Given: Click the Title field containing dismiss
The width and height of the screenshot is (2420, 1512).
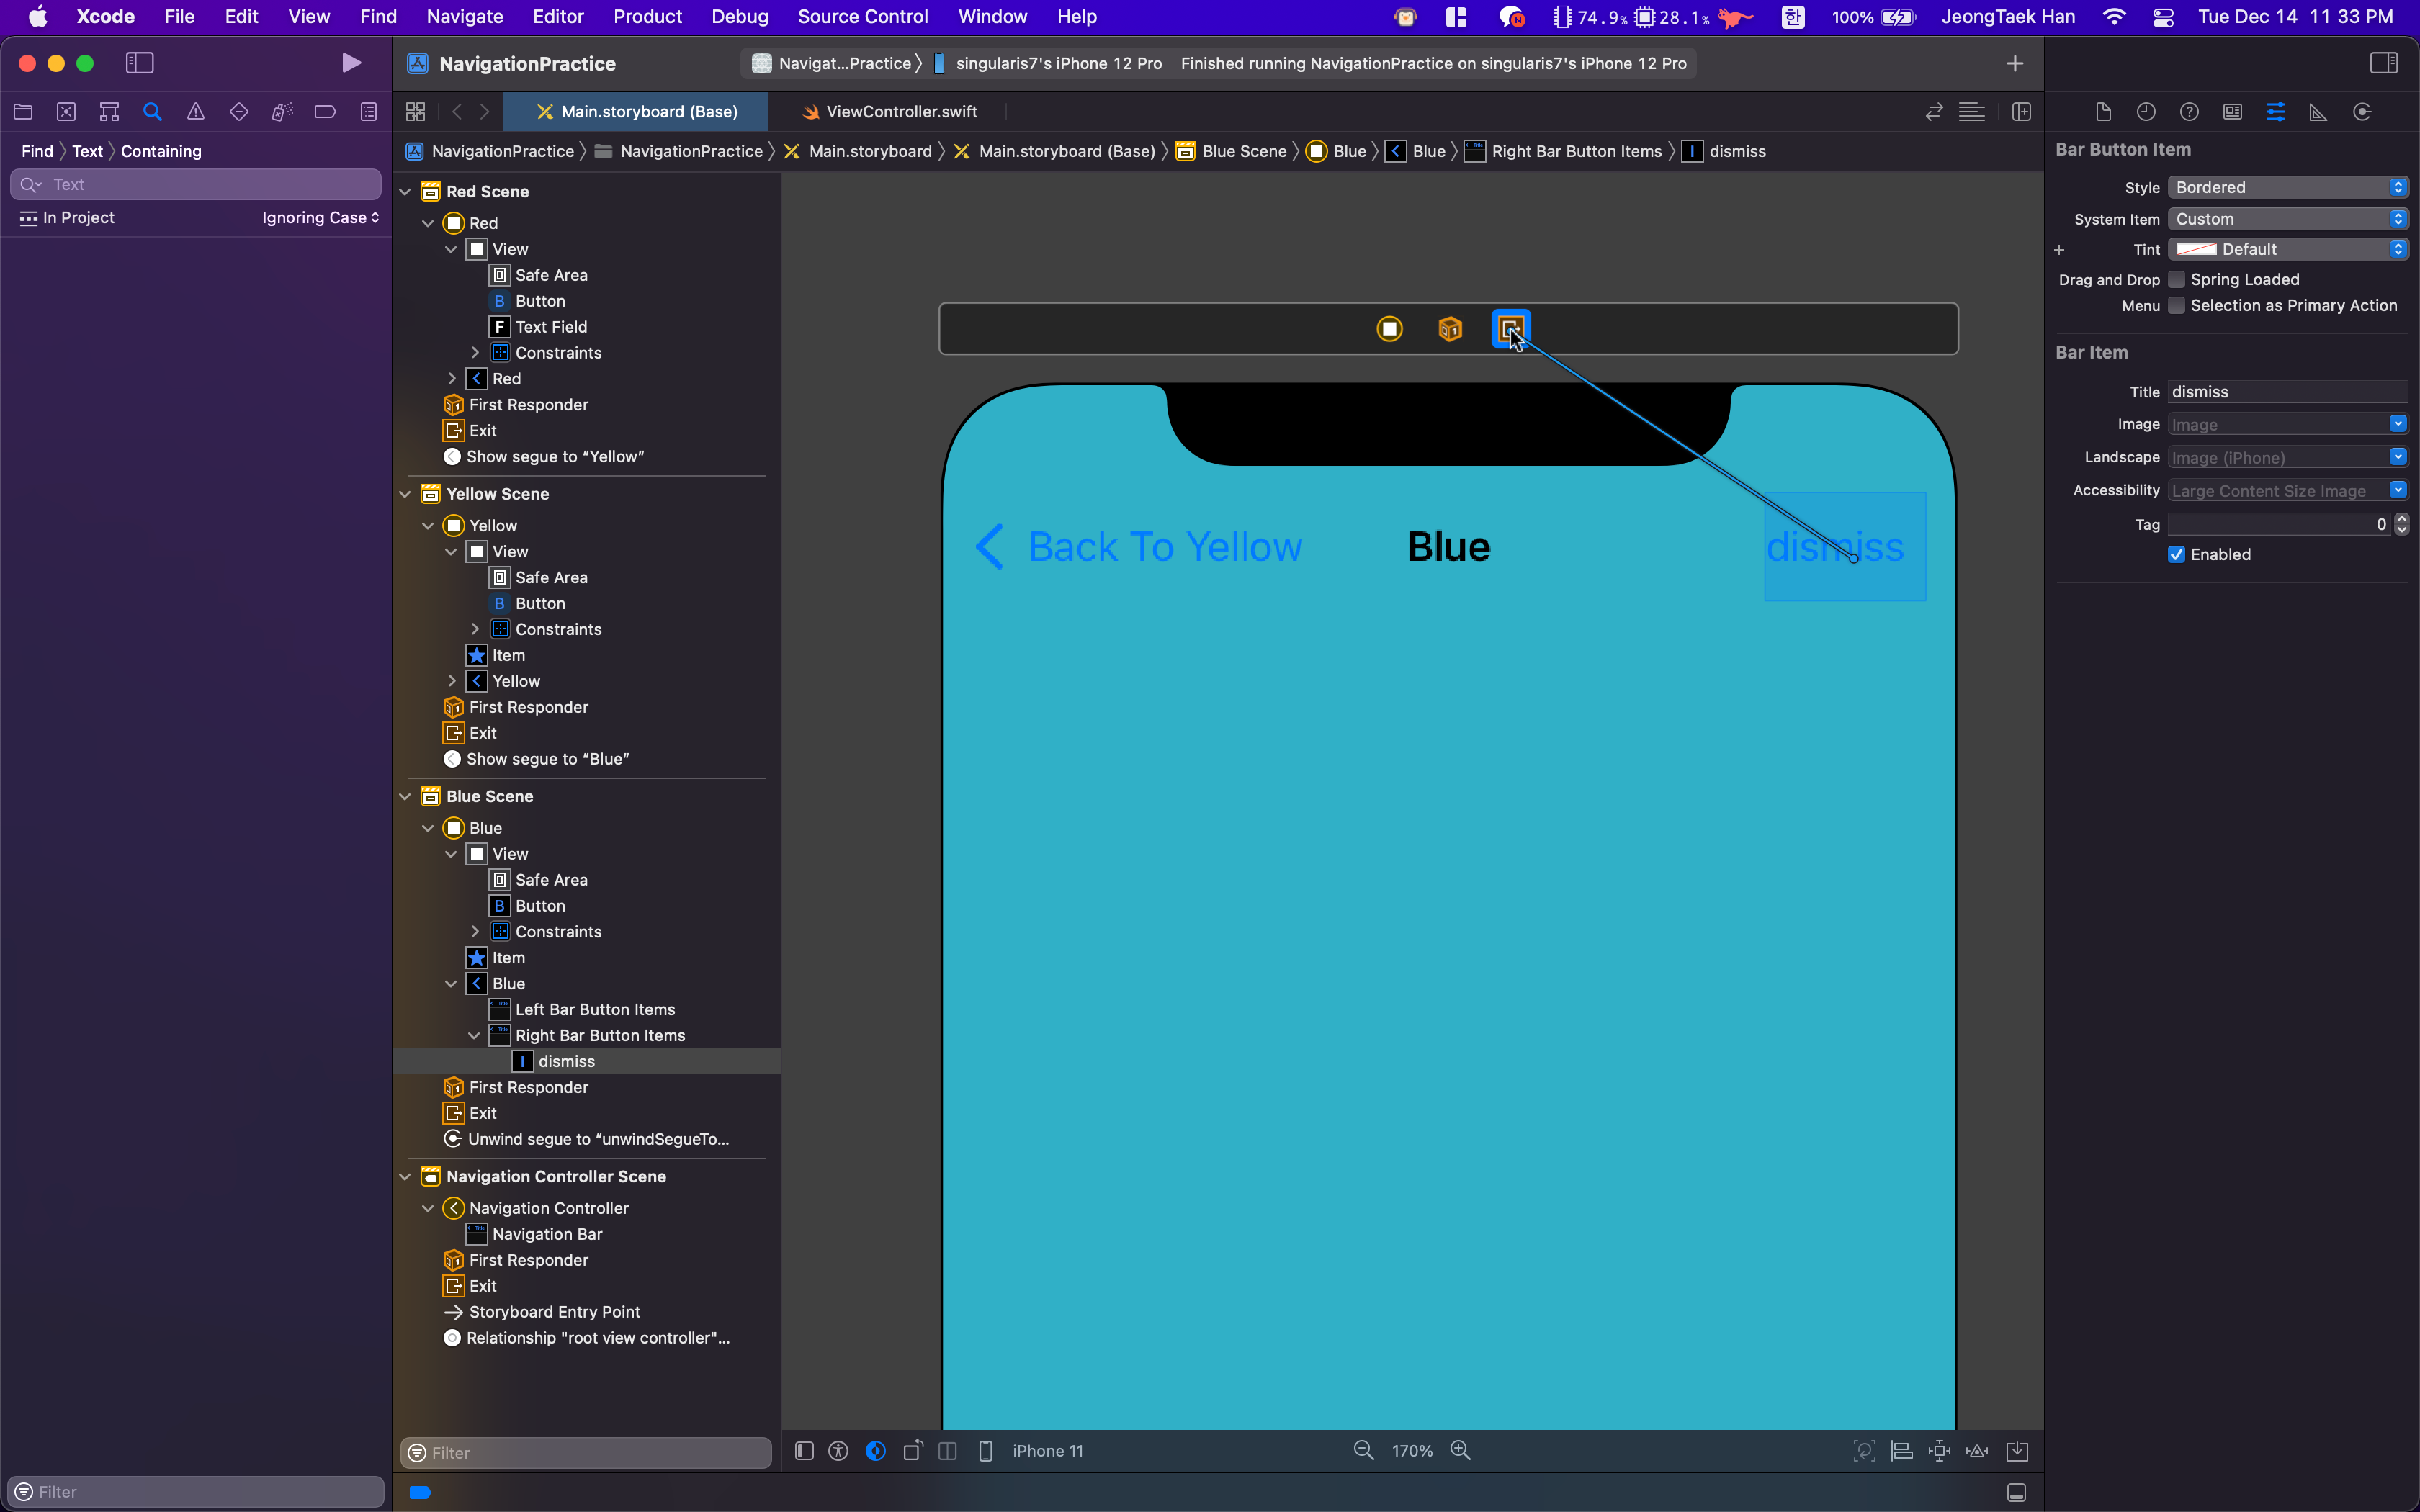Looking at the screenshot, I should click(2285, 392).
